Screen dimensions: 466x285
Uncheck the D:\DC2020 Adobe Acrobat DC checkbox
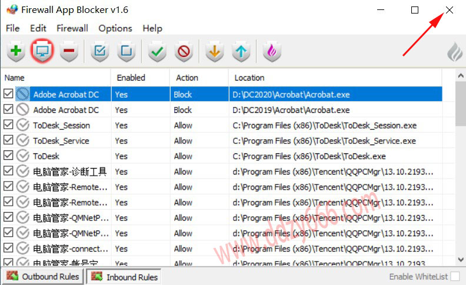(8, 93)
